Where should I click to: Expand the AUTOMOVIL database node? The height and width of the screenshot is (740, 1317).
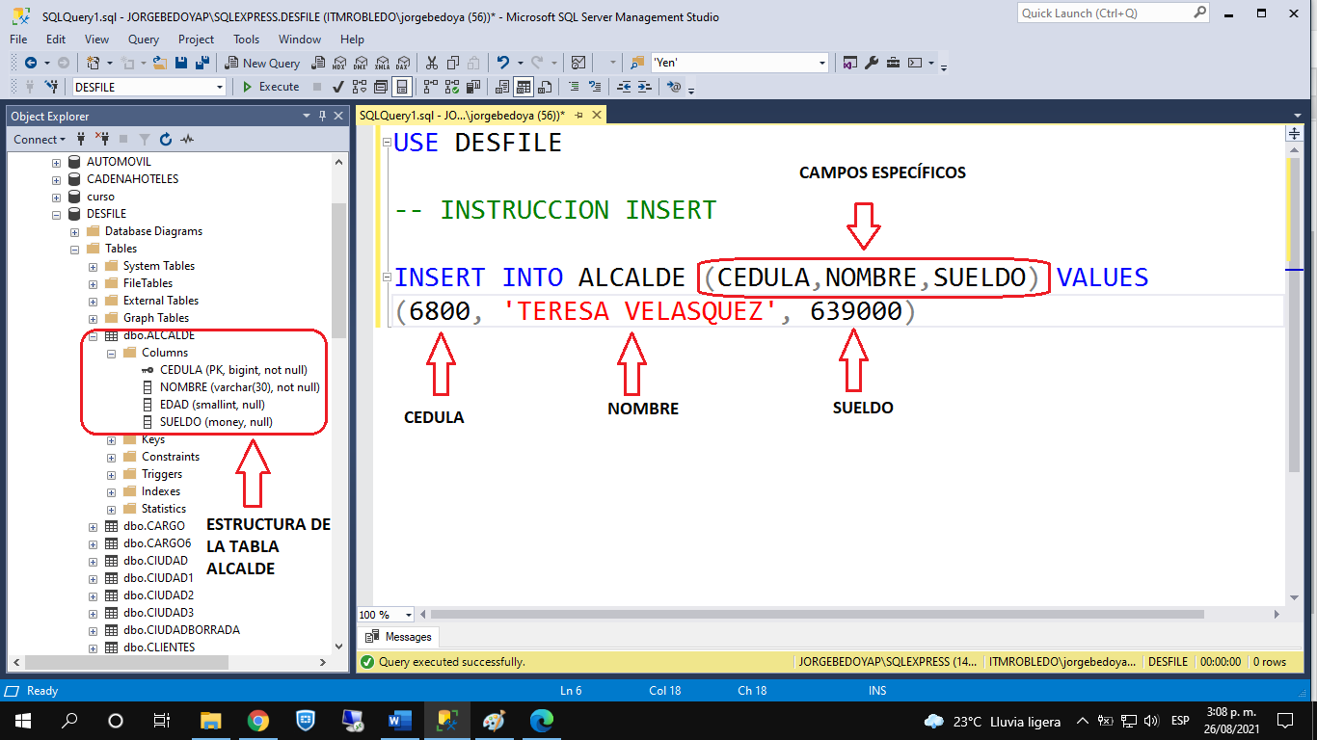(x=56, y=162)
